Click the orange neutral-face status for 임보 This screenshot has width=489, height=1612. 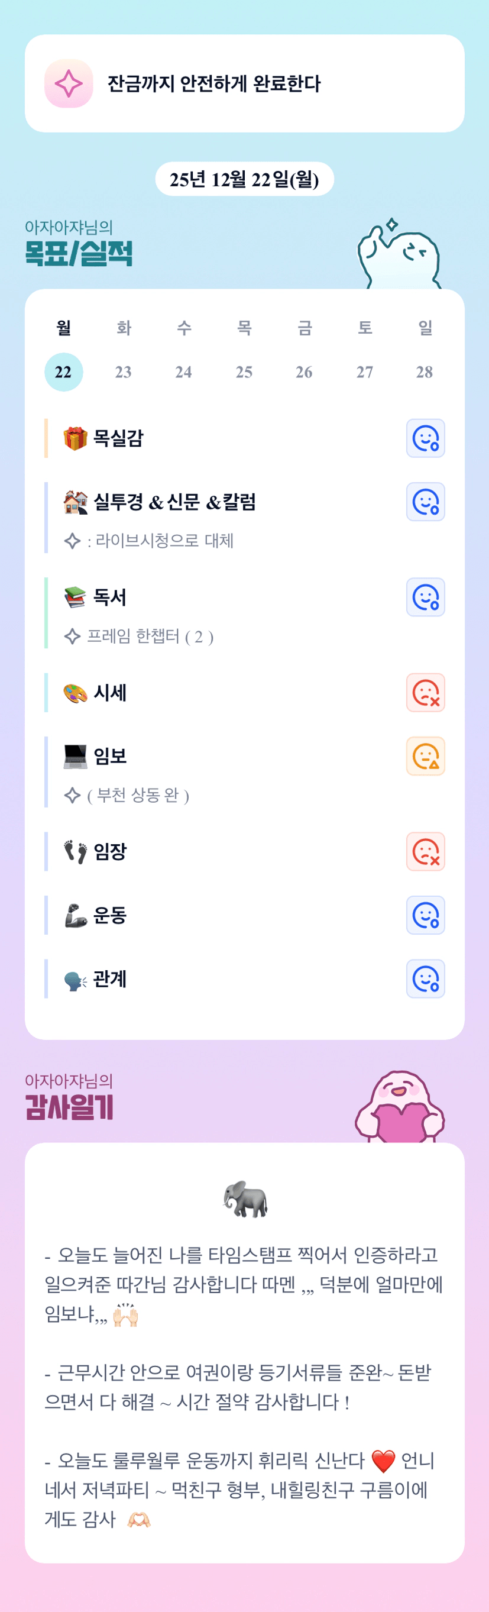(x=425, y=756)
